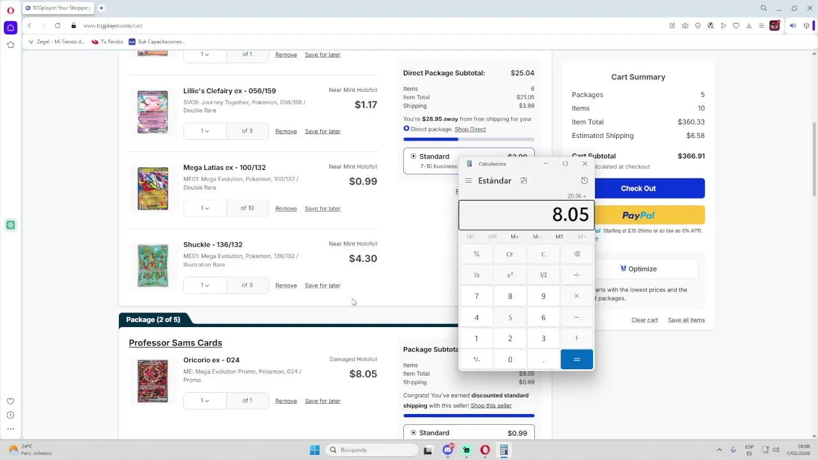818x460 pixels.
Task: Open quantity dropdown for Lillie's Clefairy ex
Action: (205, 131)
